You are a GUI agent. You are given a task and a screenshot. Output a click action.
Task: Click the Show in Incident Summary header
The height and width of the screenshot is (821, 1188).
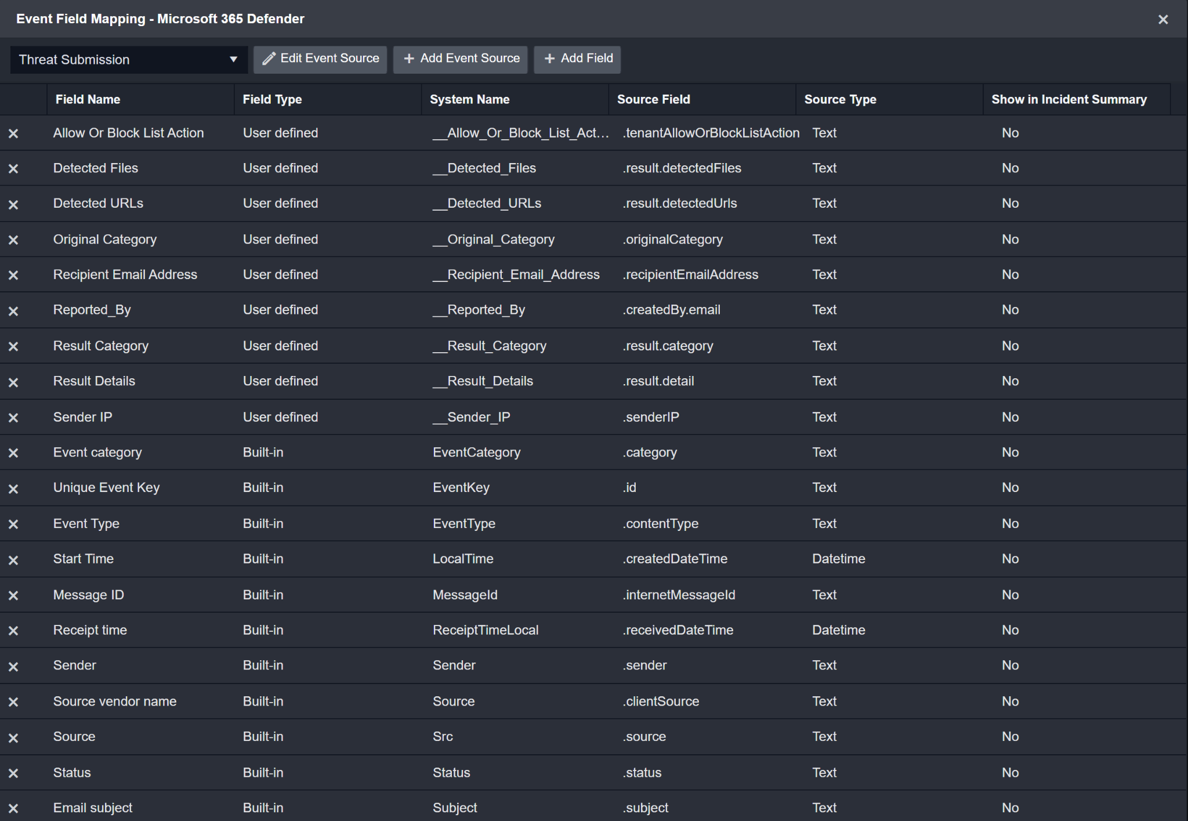click(x=1069, y=99)
